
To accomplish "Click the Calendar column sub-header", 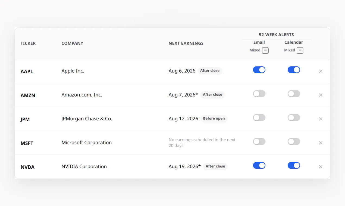I will click(x=294, y=42).
